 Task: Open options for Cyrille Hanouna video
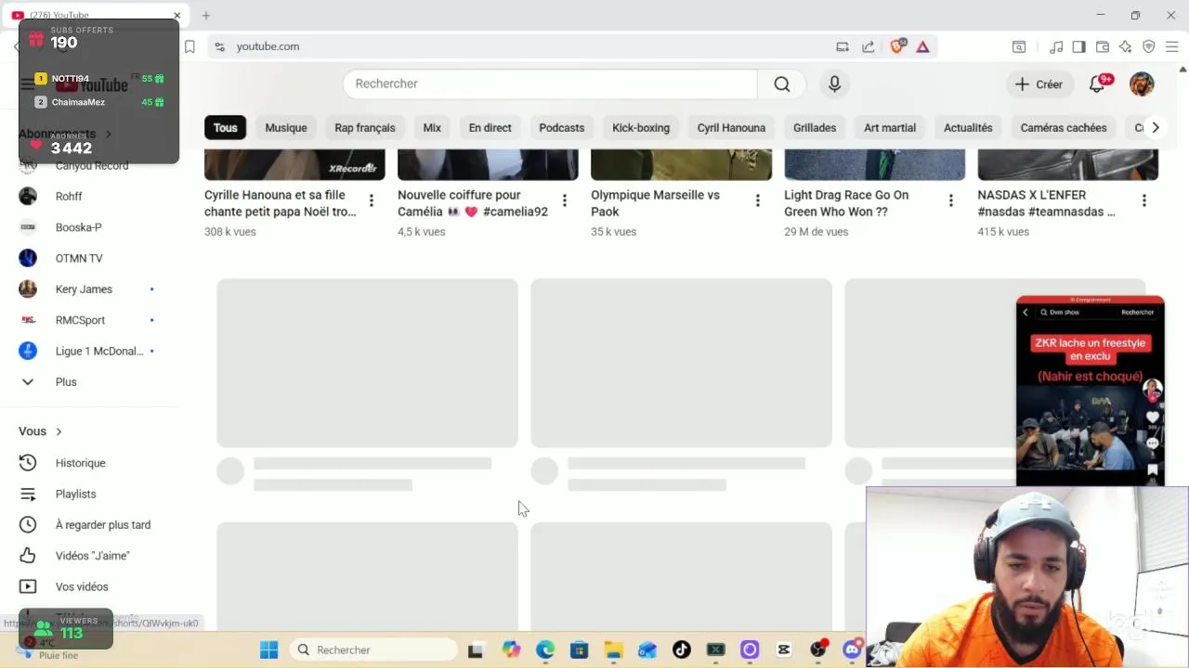click(371, 200)
